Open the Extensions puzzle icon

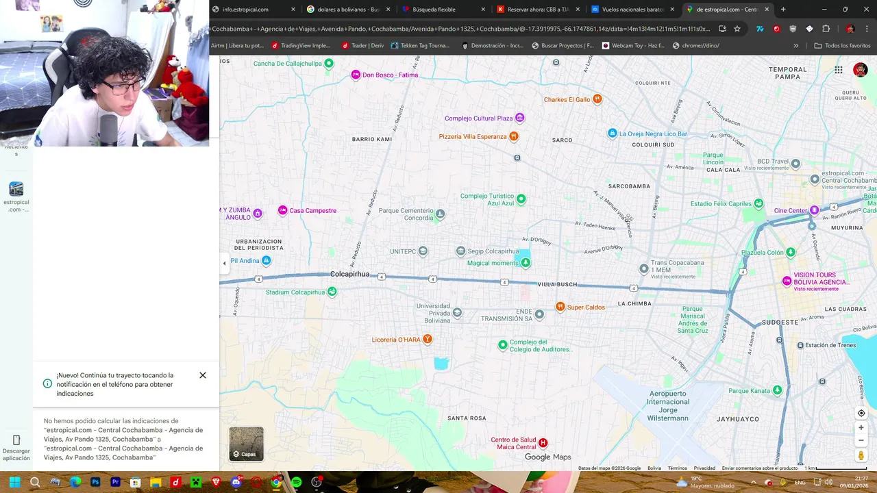click(x=826, y=29)
